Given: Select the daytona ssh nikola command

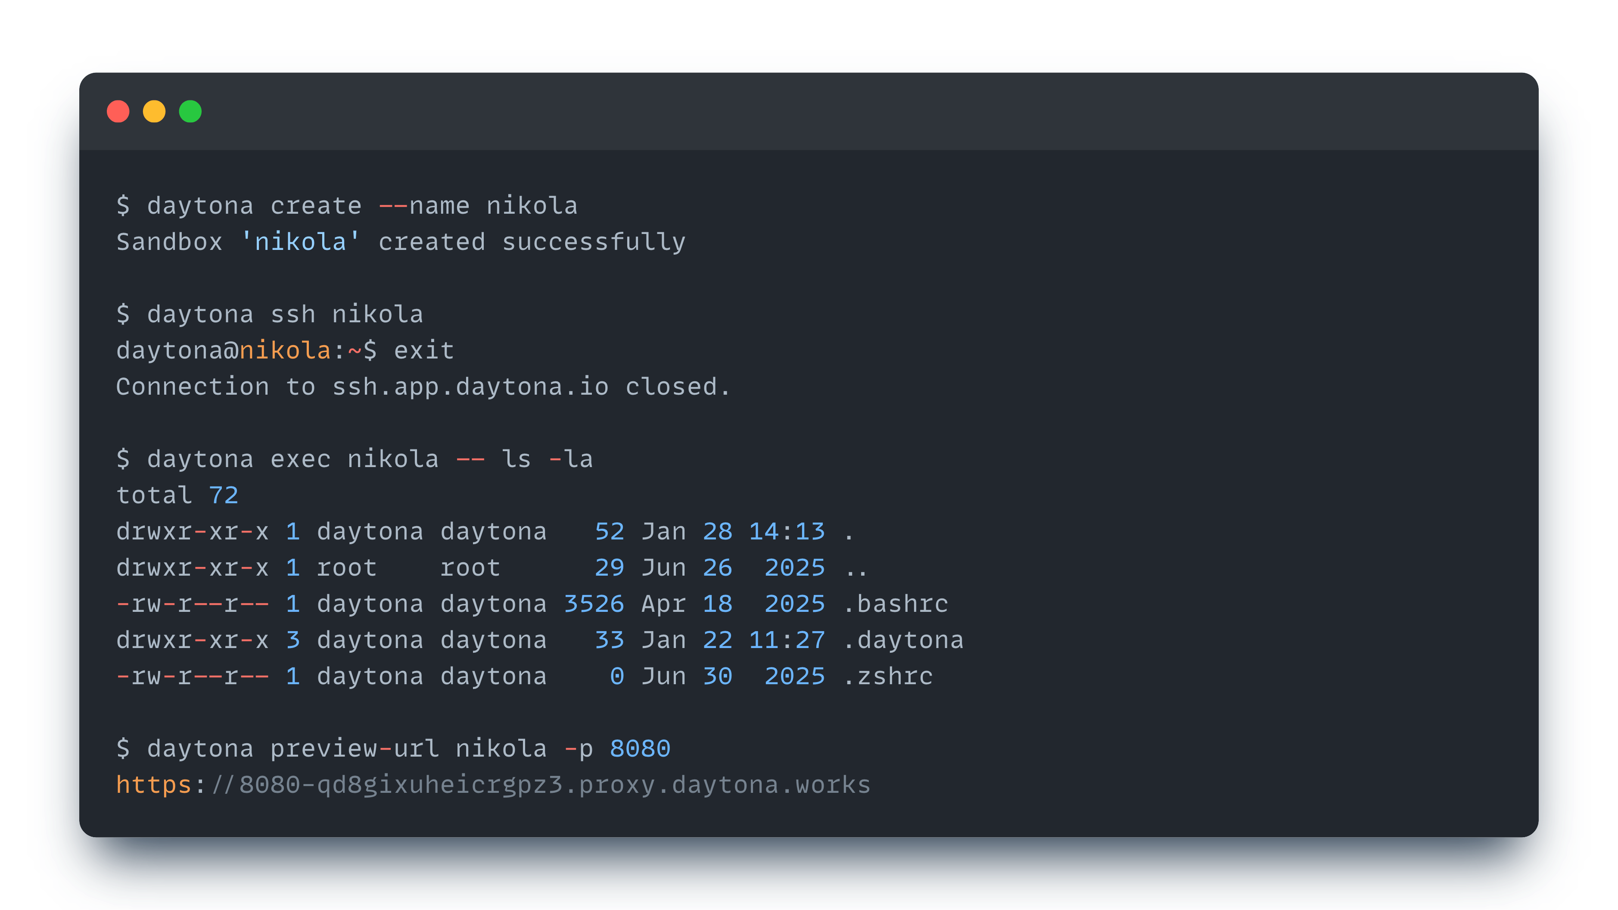Looking at the screenshot, I should tap(270, 314).
